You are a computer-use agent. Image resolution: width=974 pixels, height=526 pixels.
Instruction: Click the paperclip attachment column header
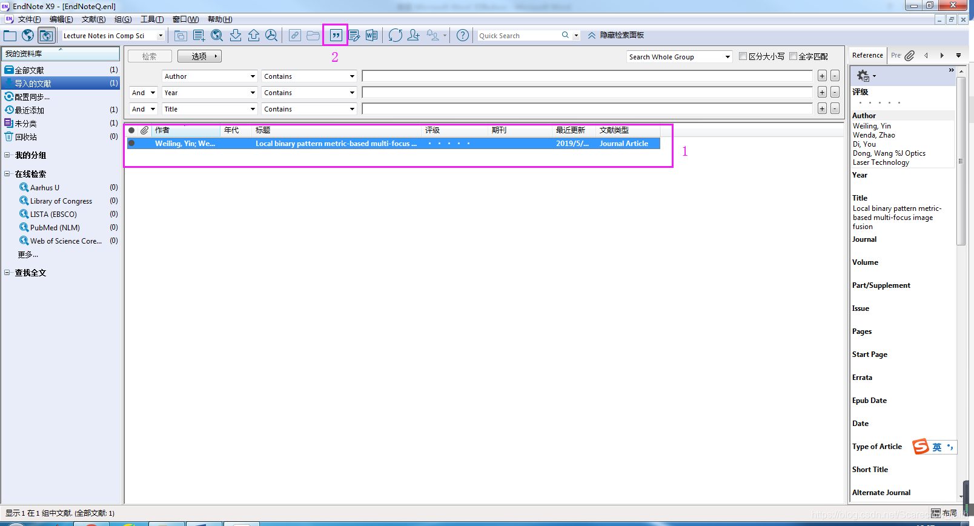(144, 130)
